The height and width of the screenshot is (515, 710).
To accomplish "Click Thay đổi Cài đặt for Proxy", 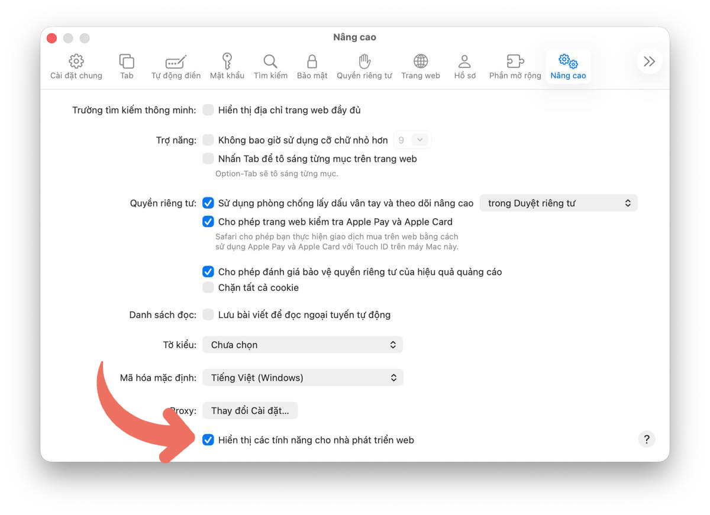I will [x=250, y=410].
